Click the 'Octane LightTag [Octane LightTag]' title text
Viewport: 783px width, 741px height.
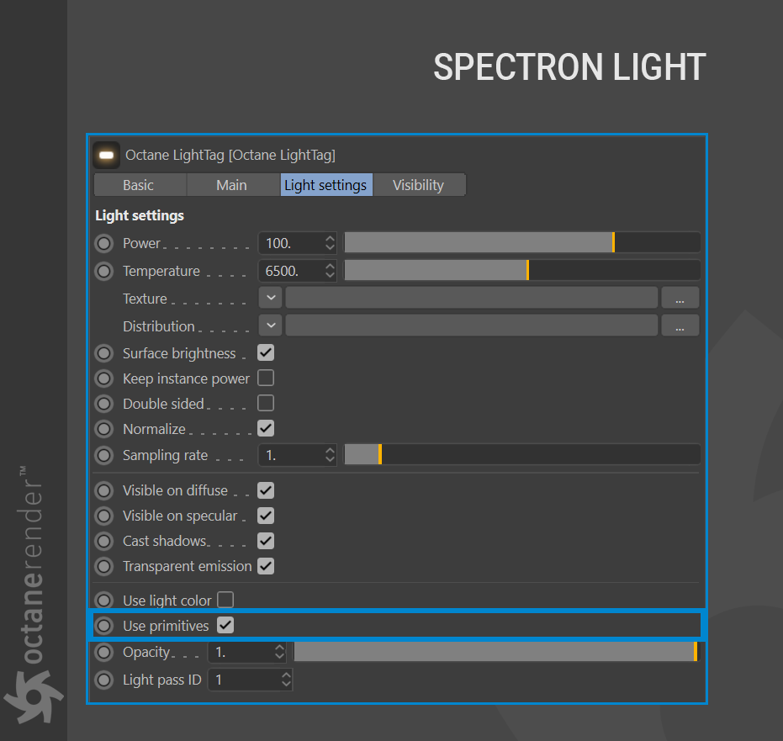coord(230,156)
